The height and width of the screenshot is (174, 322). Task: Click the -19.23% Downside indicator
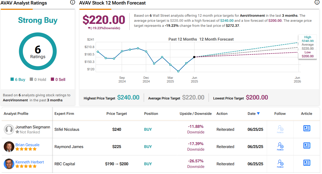[x=104, y=28]
